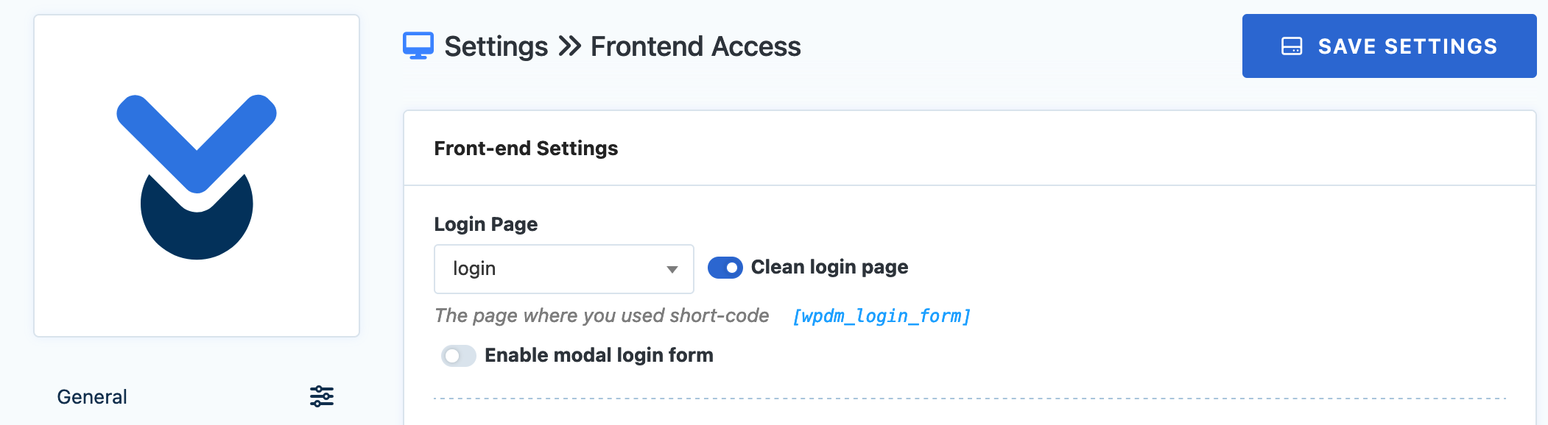Screen dimensions: 1548x425
Task: Click the shortcode help description text
Action: 602,315
